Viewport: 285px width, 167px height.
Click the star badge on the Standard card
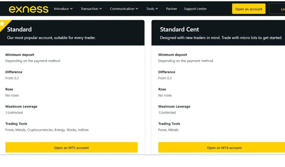3,24
